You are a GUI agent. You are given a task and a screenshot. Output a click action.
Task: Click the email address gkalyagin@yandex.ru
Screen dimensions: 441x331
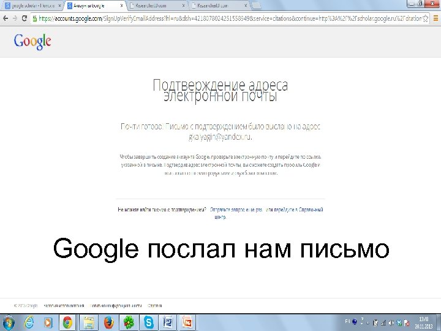(x=221, y=137)
